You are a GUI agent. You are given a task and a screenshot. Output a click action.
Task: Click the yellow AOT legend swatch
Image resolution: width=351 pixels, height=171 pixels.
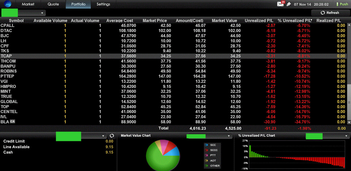tap(206, 160)
